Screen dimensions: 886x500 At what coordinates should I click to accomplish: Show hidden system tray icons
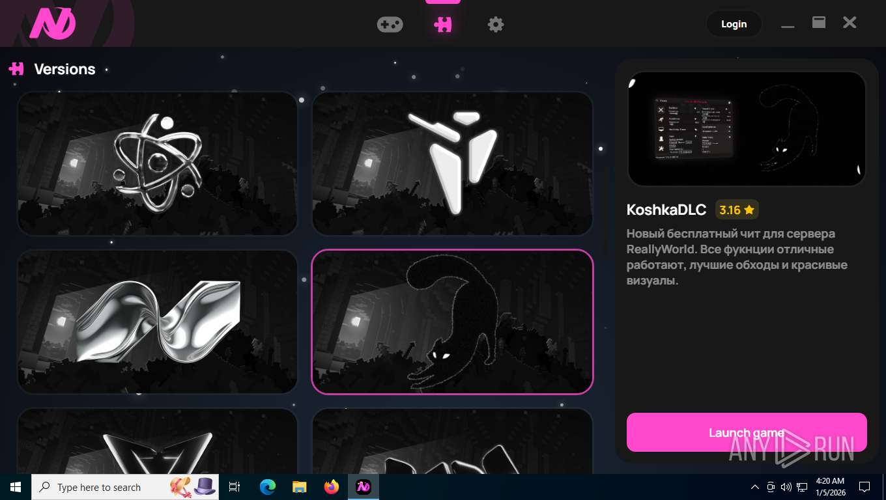tap(755, 487)
